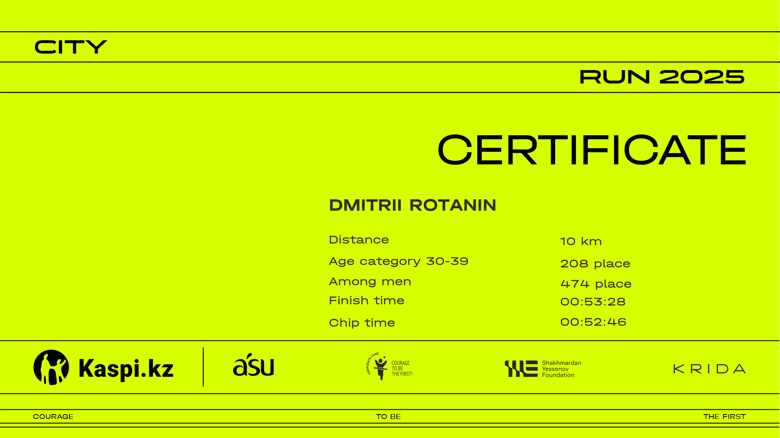Click the COURAGE footer text

coord(53,417)
